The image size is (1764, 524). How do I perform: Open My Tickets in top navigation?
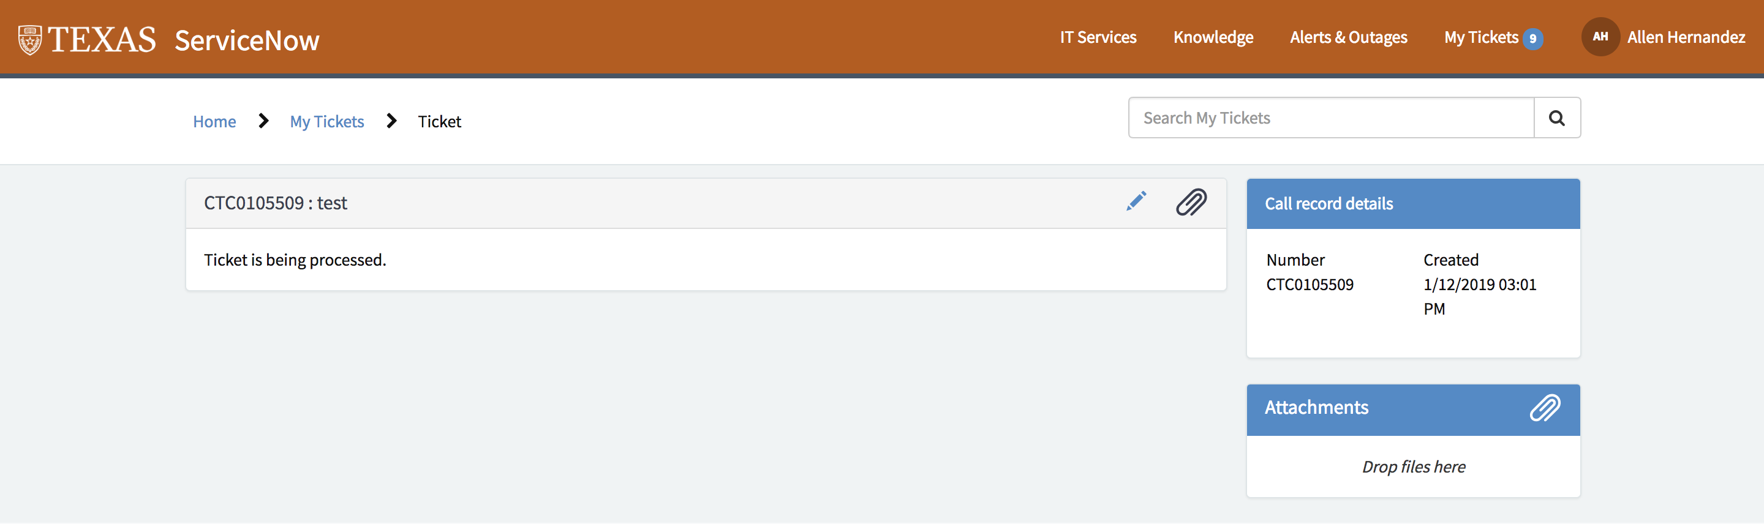click(1480, 37)
